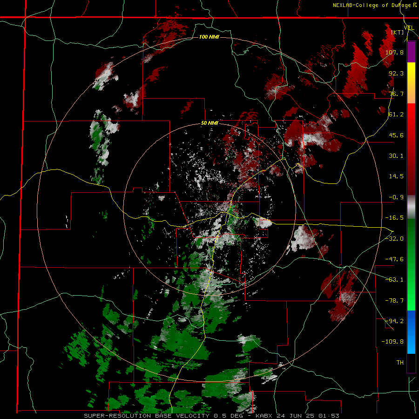Click the -78.7 value on velocity scale
This screenshot has height=419, width=419.
pos(394,301)
